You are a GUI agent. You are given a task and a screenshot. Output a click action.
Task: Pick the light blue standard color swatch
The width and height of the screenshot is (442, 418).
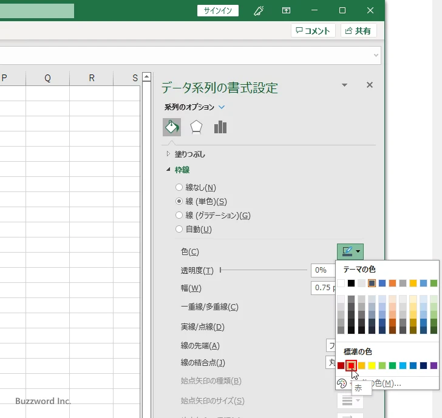pos(403,365)
